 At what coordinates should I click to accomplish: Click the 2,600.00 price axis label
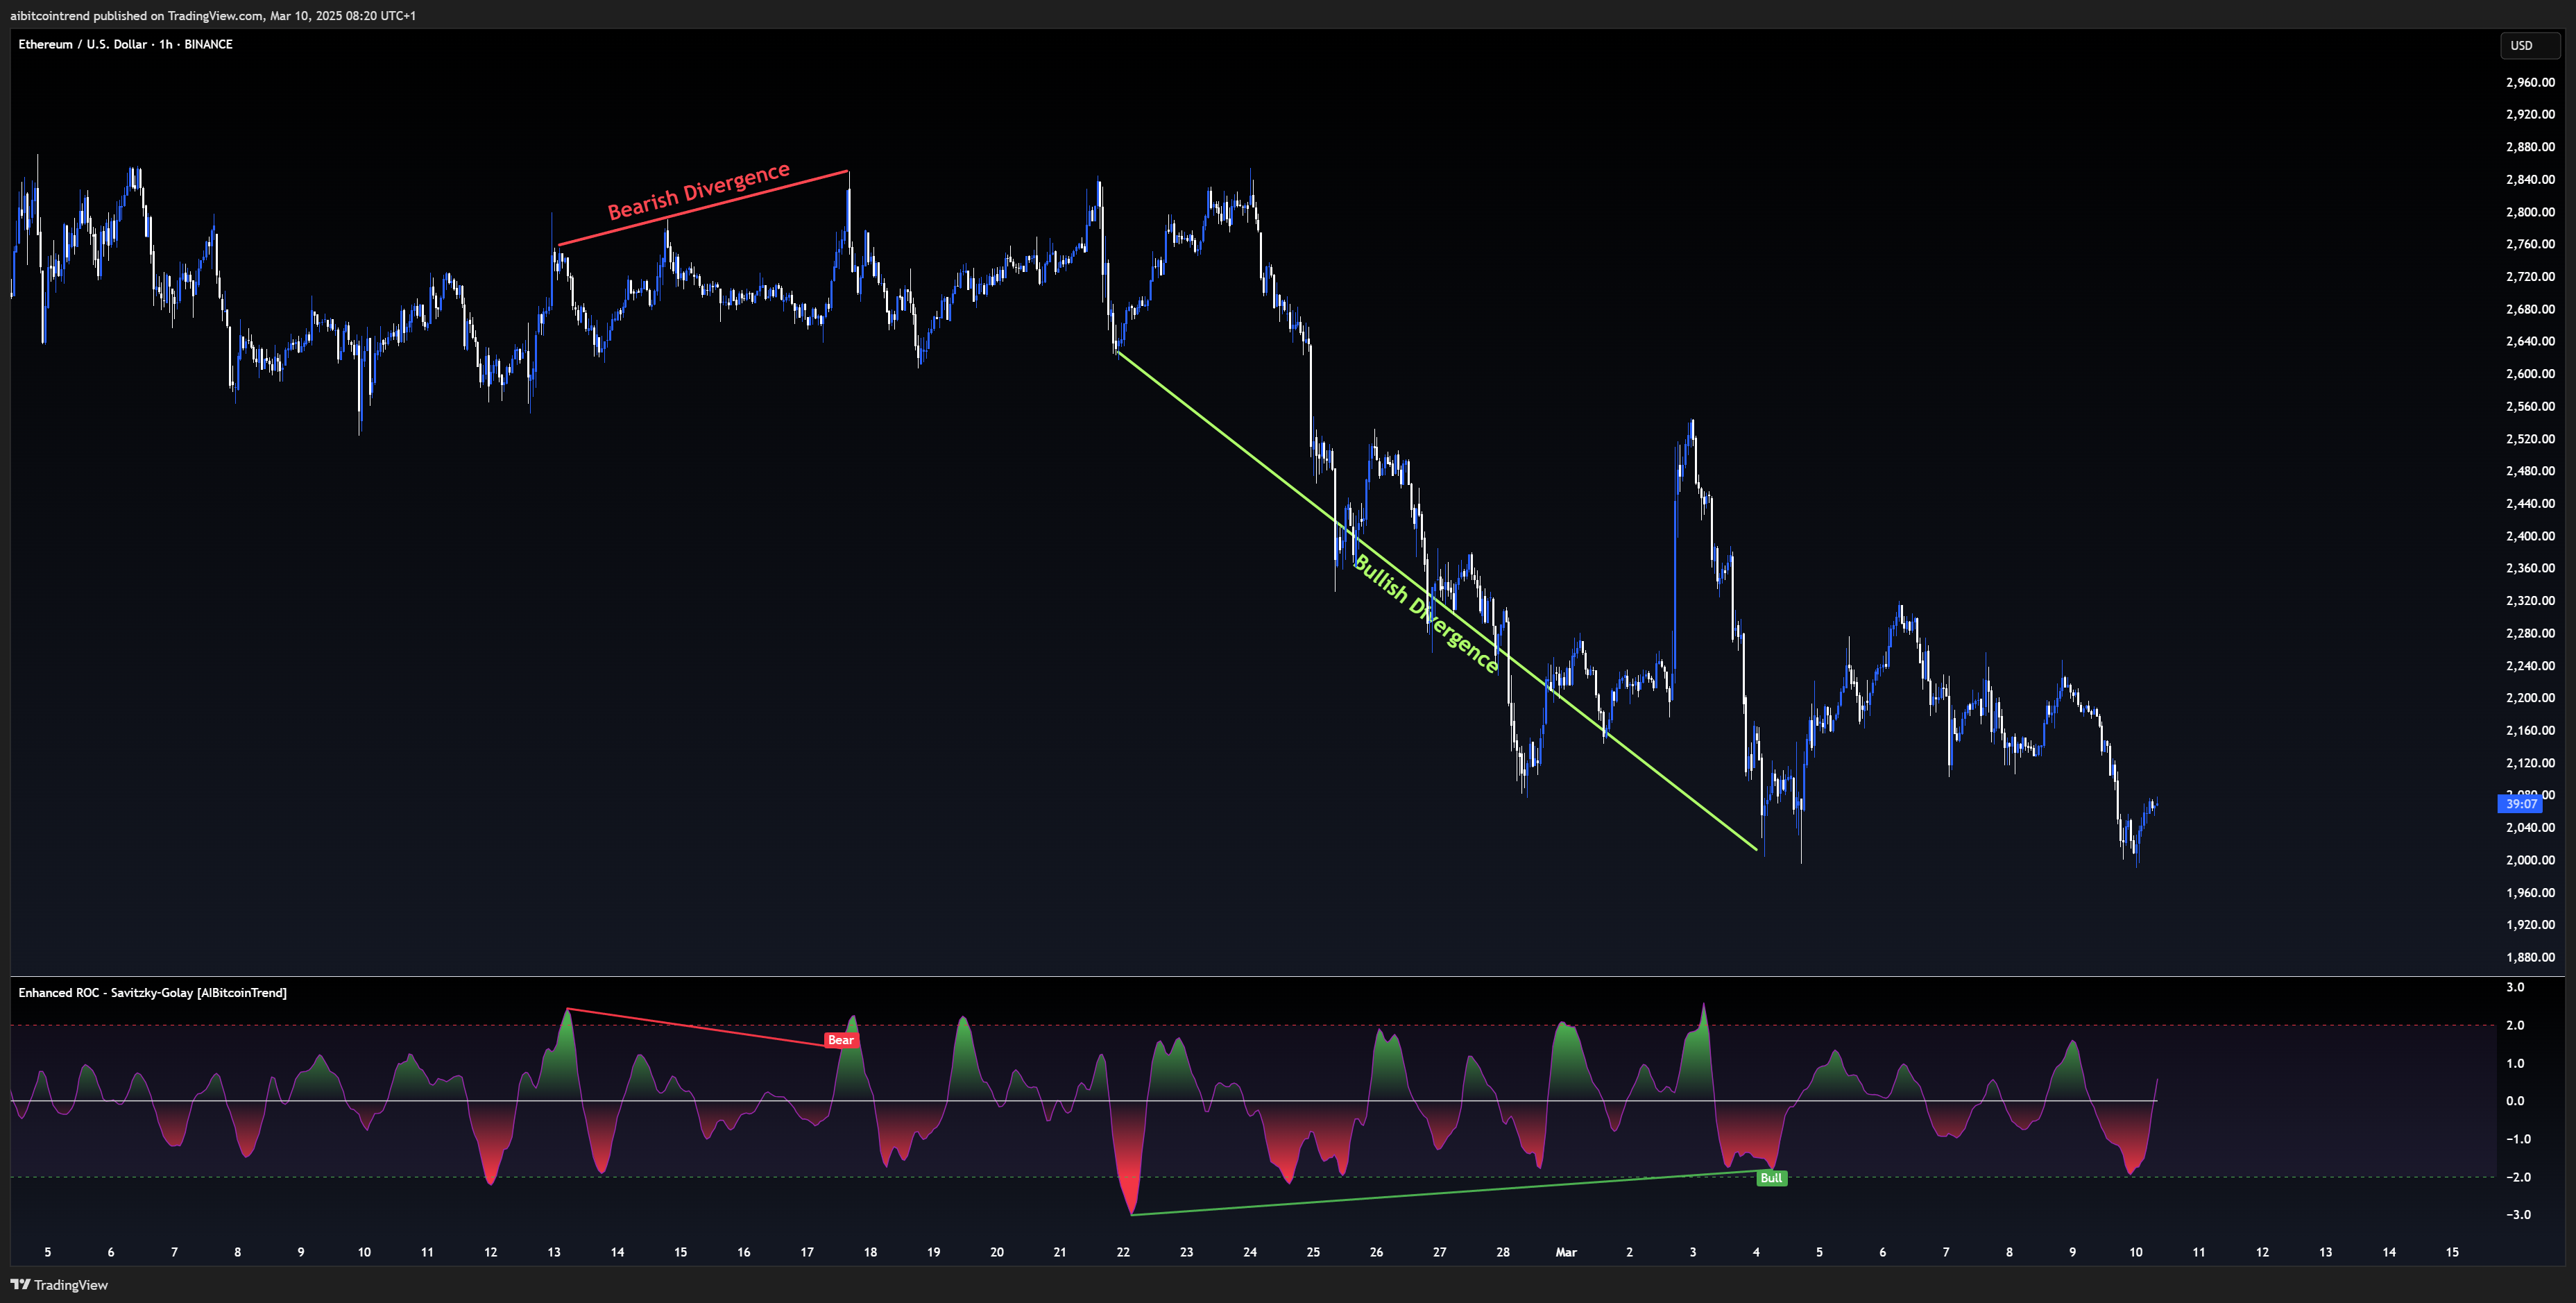click(2530, 374)
